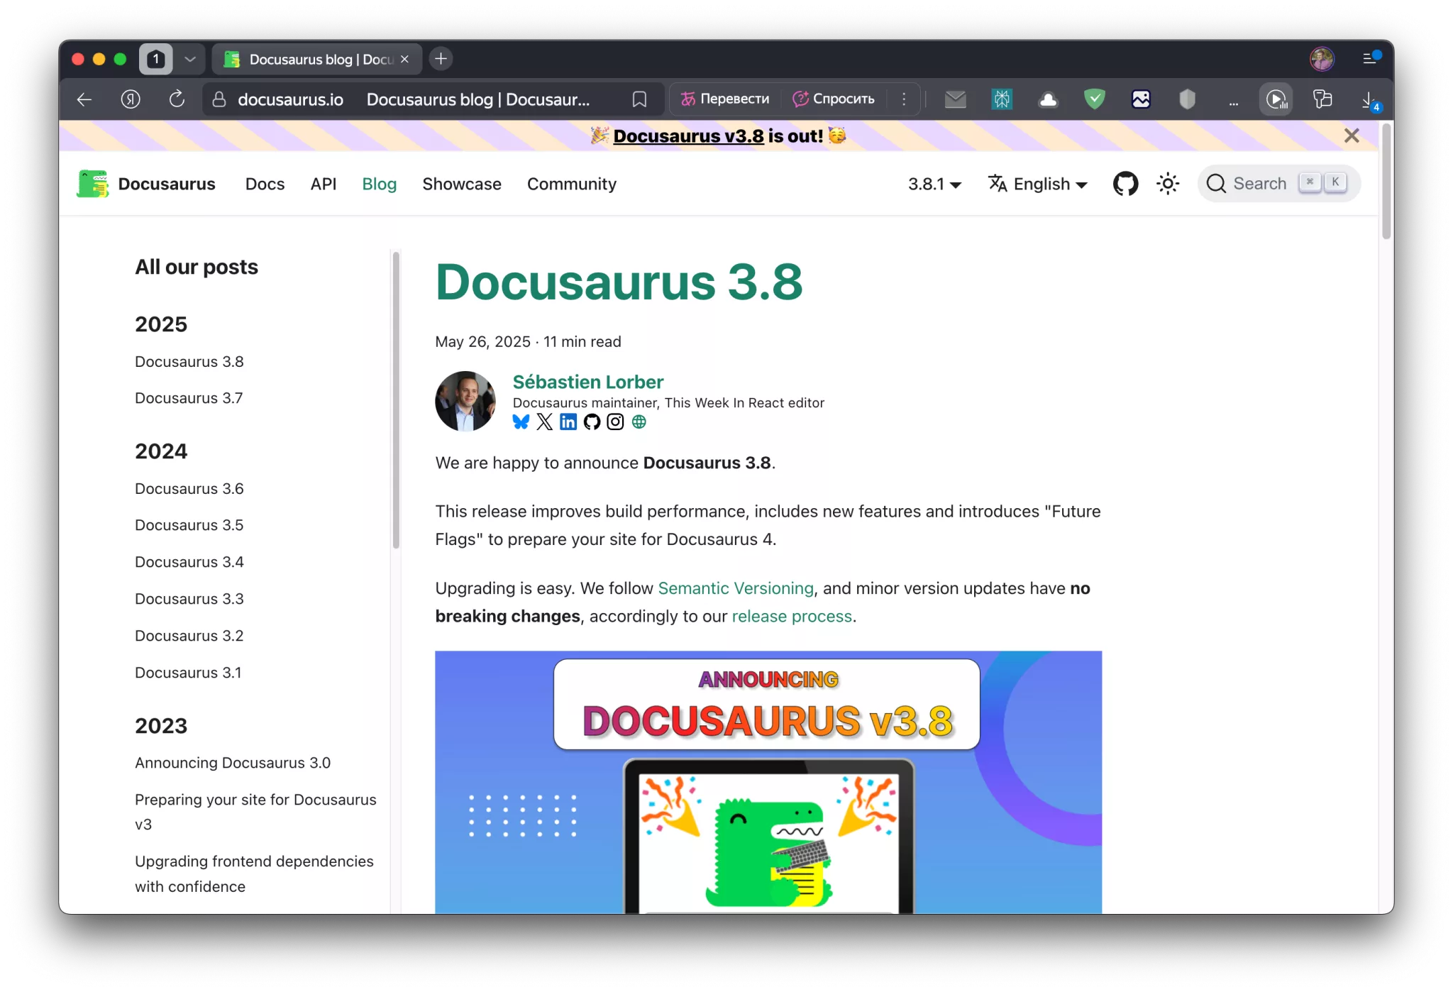Screen dimensions: 1453x992
Task: Follow the Semantic Versioning link
Action: coord(736,588)
